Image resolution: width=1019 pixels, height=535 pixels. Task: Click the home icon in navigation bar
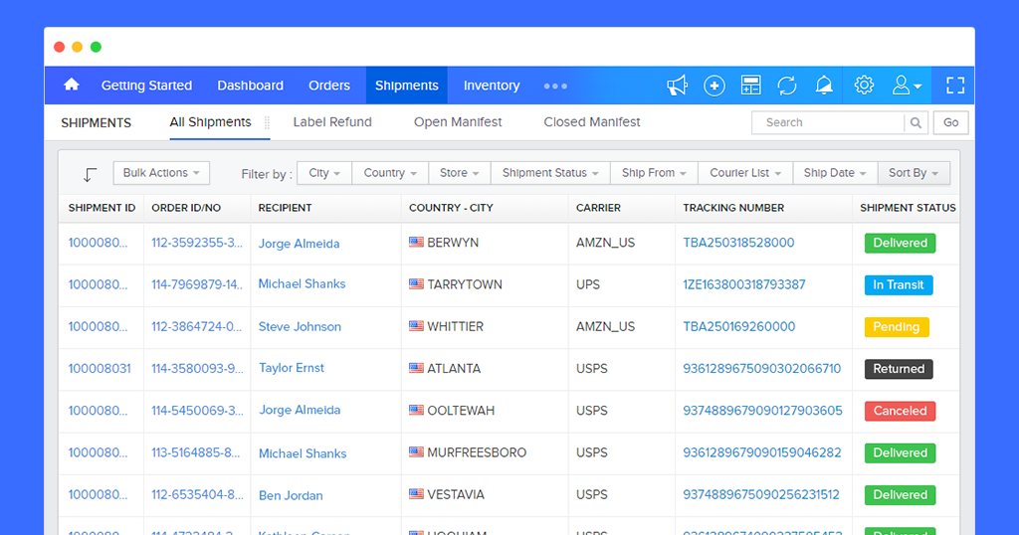72,86
